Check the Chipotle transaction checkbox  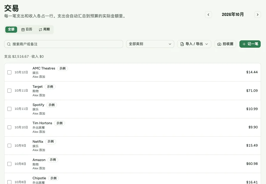coord(9,182)
